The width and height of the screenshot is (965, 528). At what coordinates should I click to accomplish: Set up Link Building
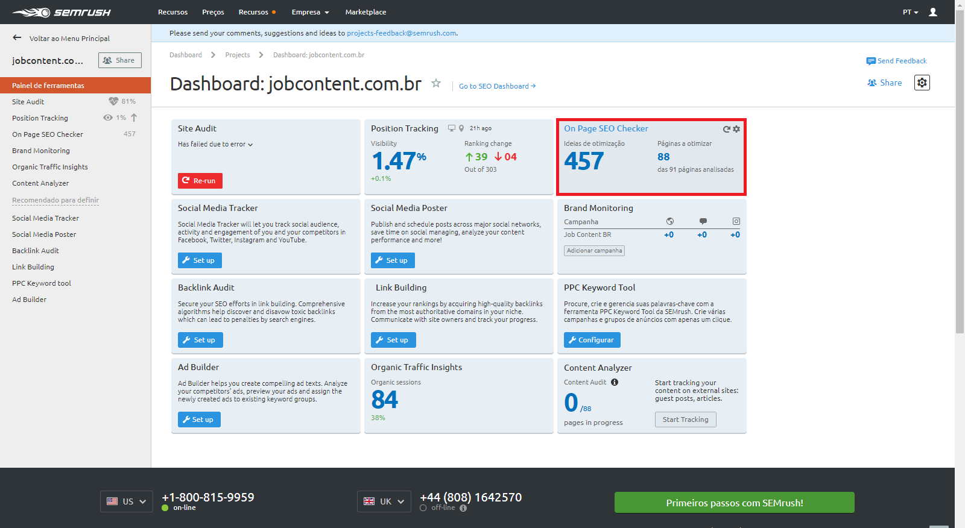click(393, 340)
